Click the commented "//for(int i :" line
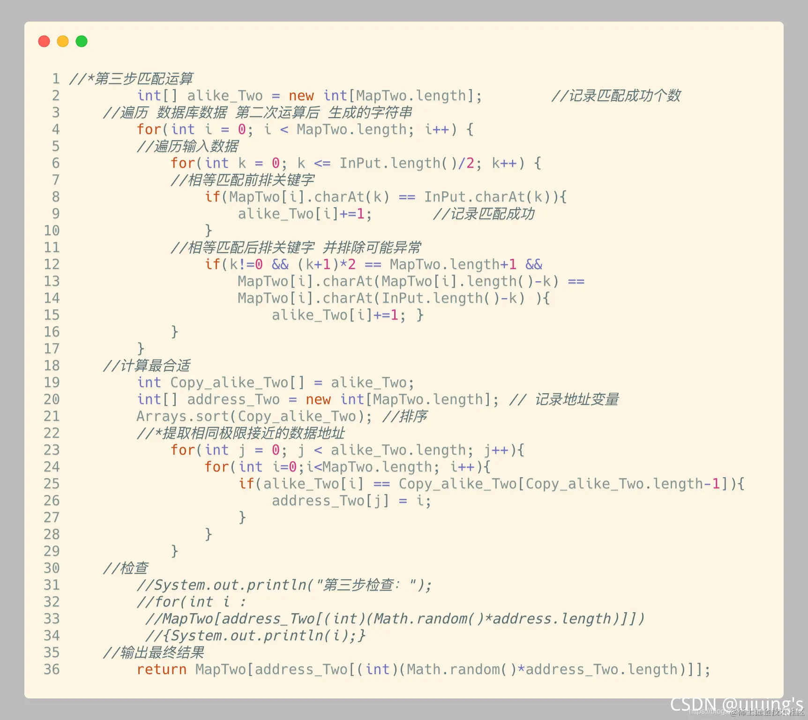The width and height of the screenshot is (808, 720). point(191,602)
